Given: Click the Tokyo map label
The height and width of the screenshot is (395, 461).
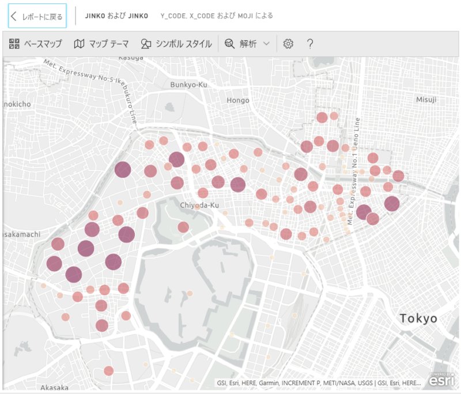Looking at the screenshot, I should [418, 318].
